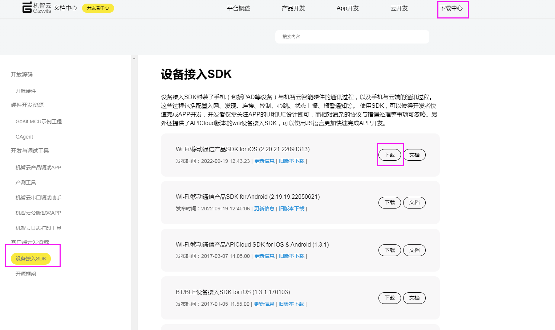The width and height of the screenshot is (555, 330).
Task: Click the search input field
Action: (352, 37)
